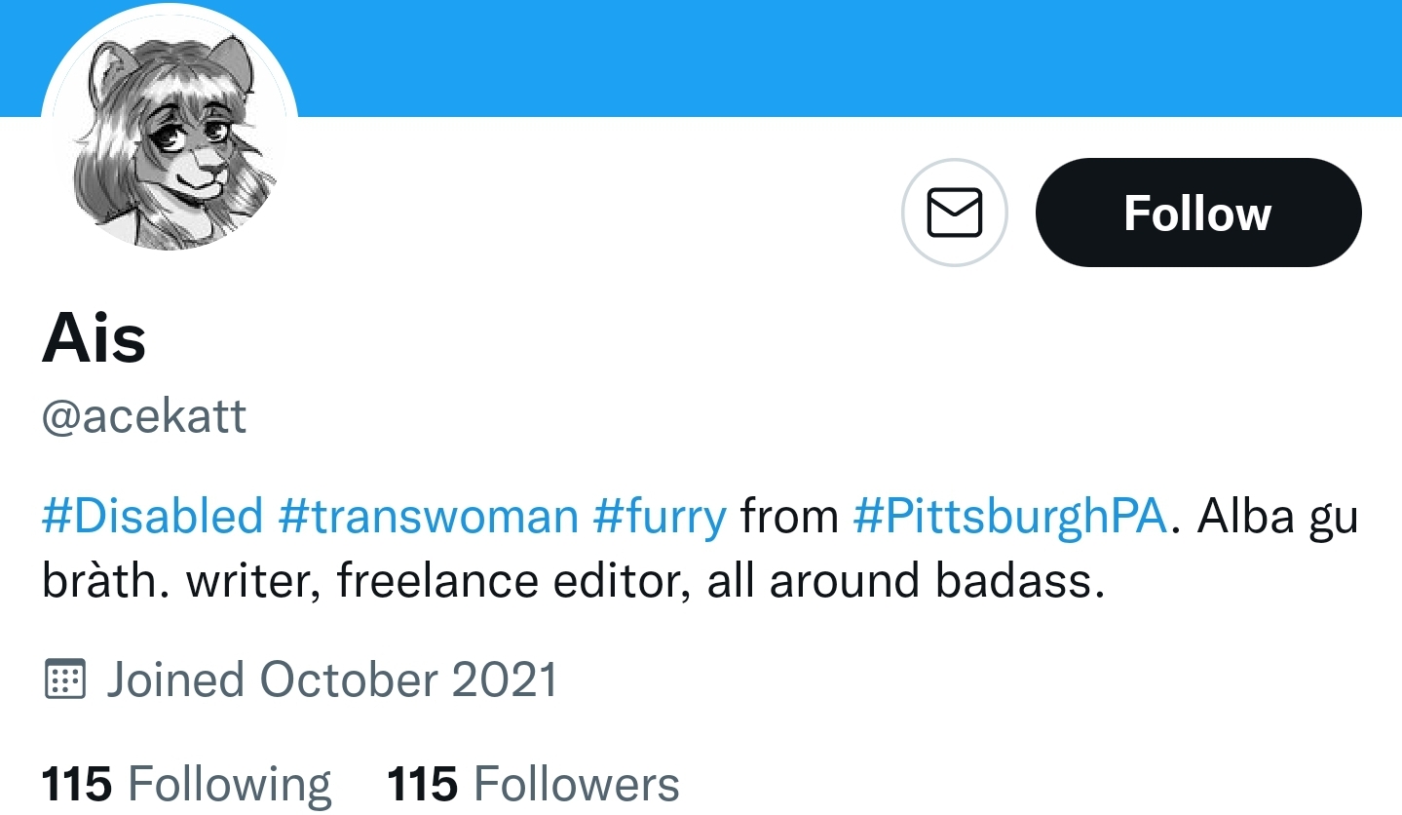Click the Followers count number 115

point(423,784)
